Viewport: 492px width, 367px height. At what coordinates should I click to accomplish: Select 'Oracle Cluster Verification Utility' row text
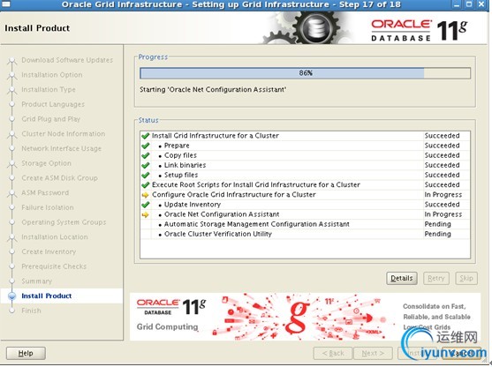[218, 234]
